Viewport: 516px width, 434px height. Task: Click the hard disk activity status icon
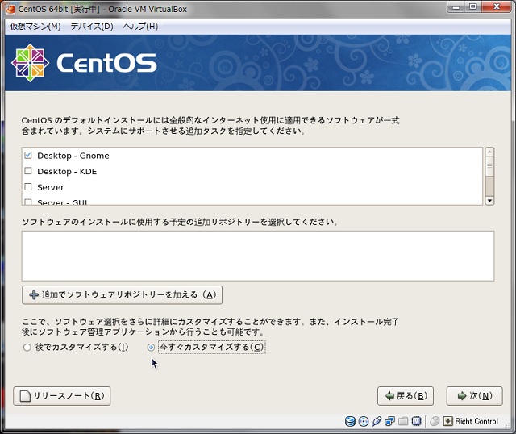[x=350, y=421]
